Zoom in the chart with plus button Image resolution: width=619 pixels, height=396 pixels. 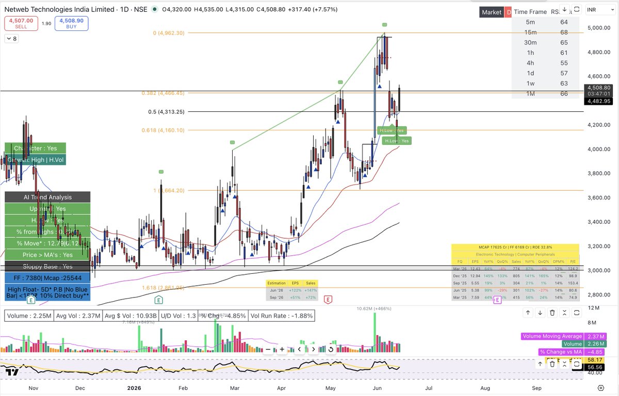(x=281, y=350)
